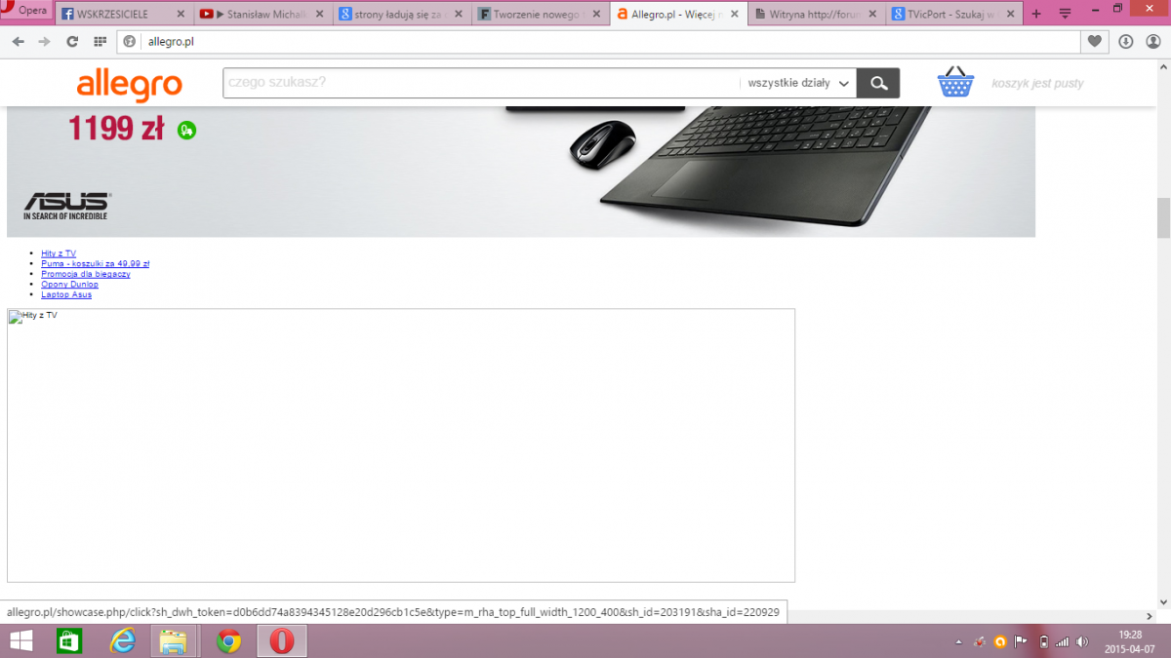This screenshot has width=1171, height=658.
Task: Click the magnifier search button
Action: click(x=878, y=83)
